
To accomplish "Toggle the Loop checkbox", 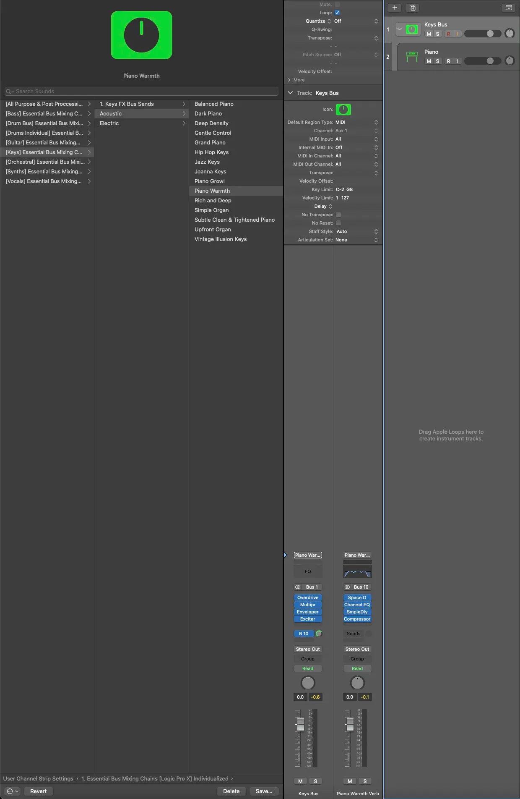I will 337,13.
